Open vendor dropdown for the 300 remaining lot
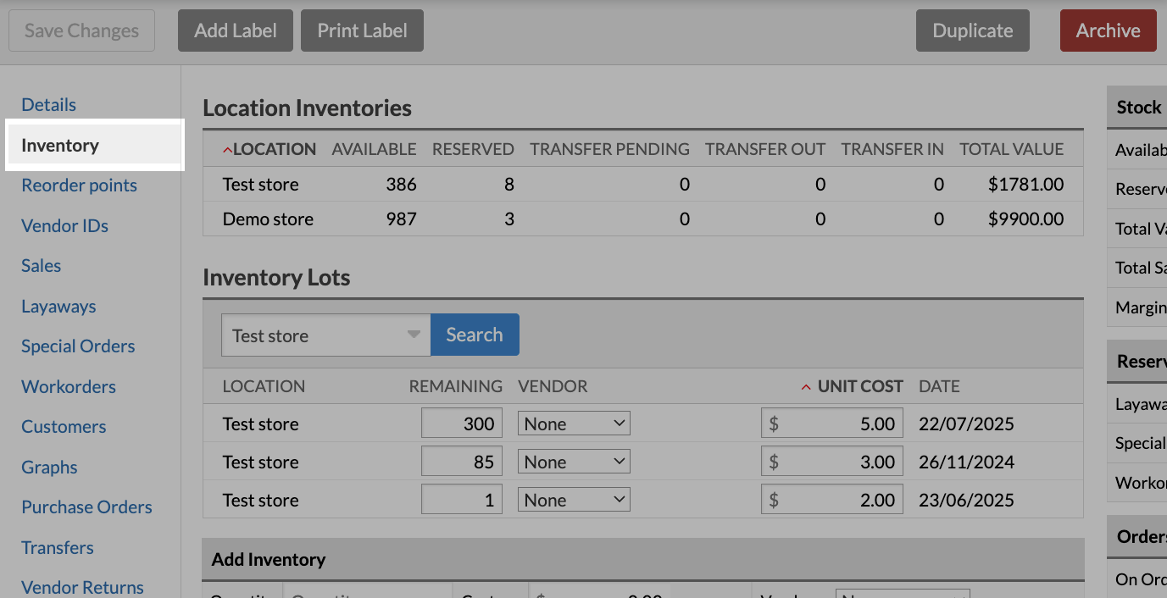1167x598 pixels. coord(574,424)
